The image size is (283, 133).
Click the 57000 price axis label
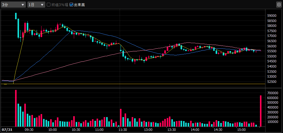[x=272, y=36]
